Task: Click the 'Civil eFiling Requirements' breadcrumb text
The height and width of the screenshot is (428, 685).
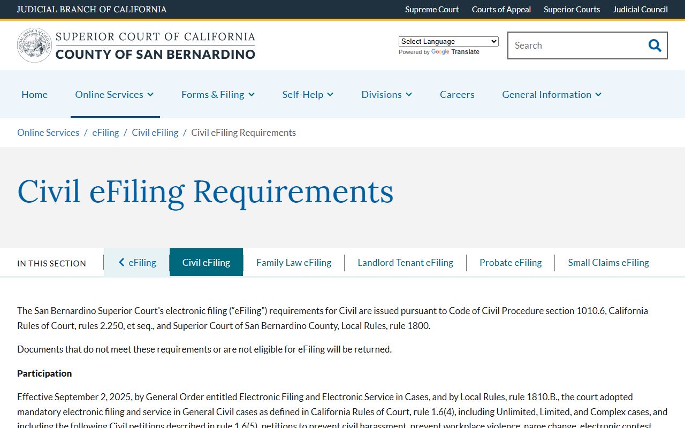Action: (243, 133)
